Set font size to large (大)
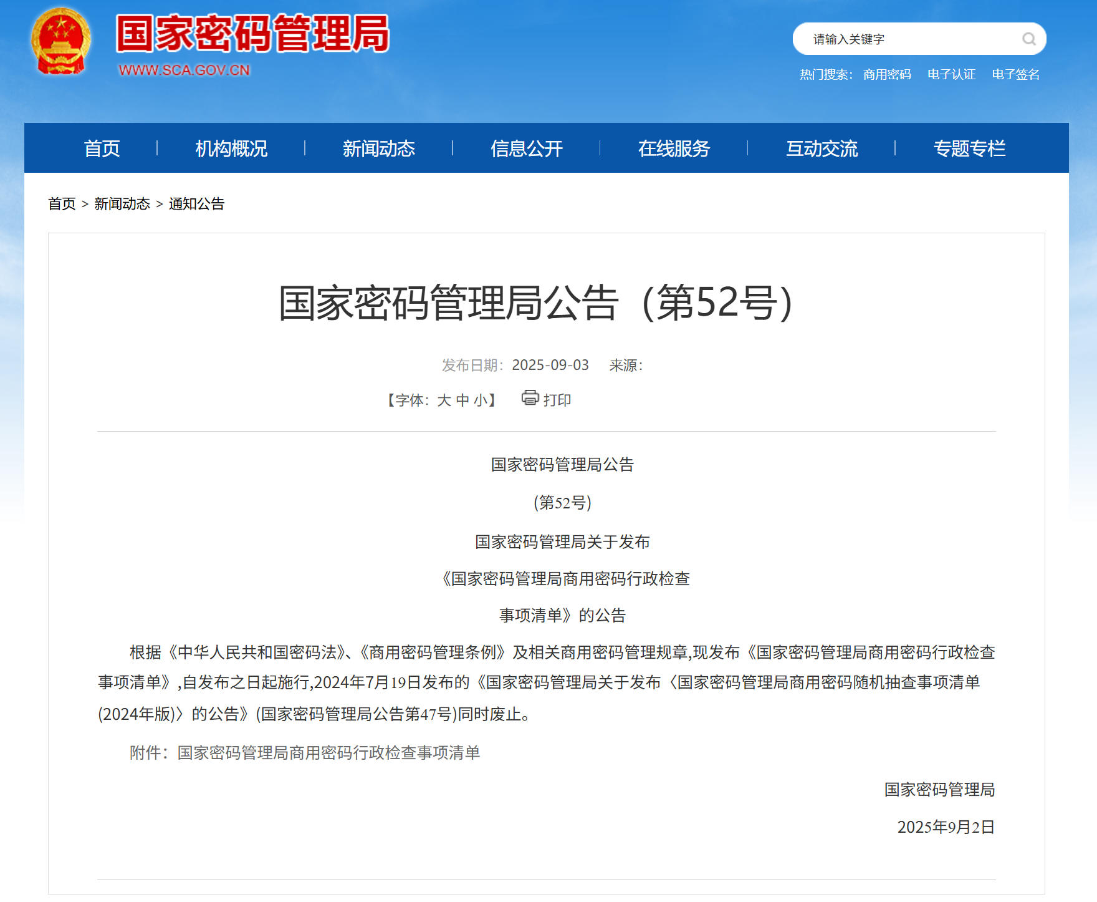Screen dimensions: 1097x902 click(444, 400)
